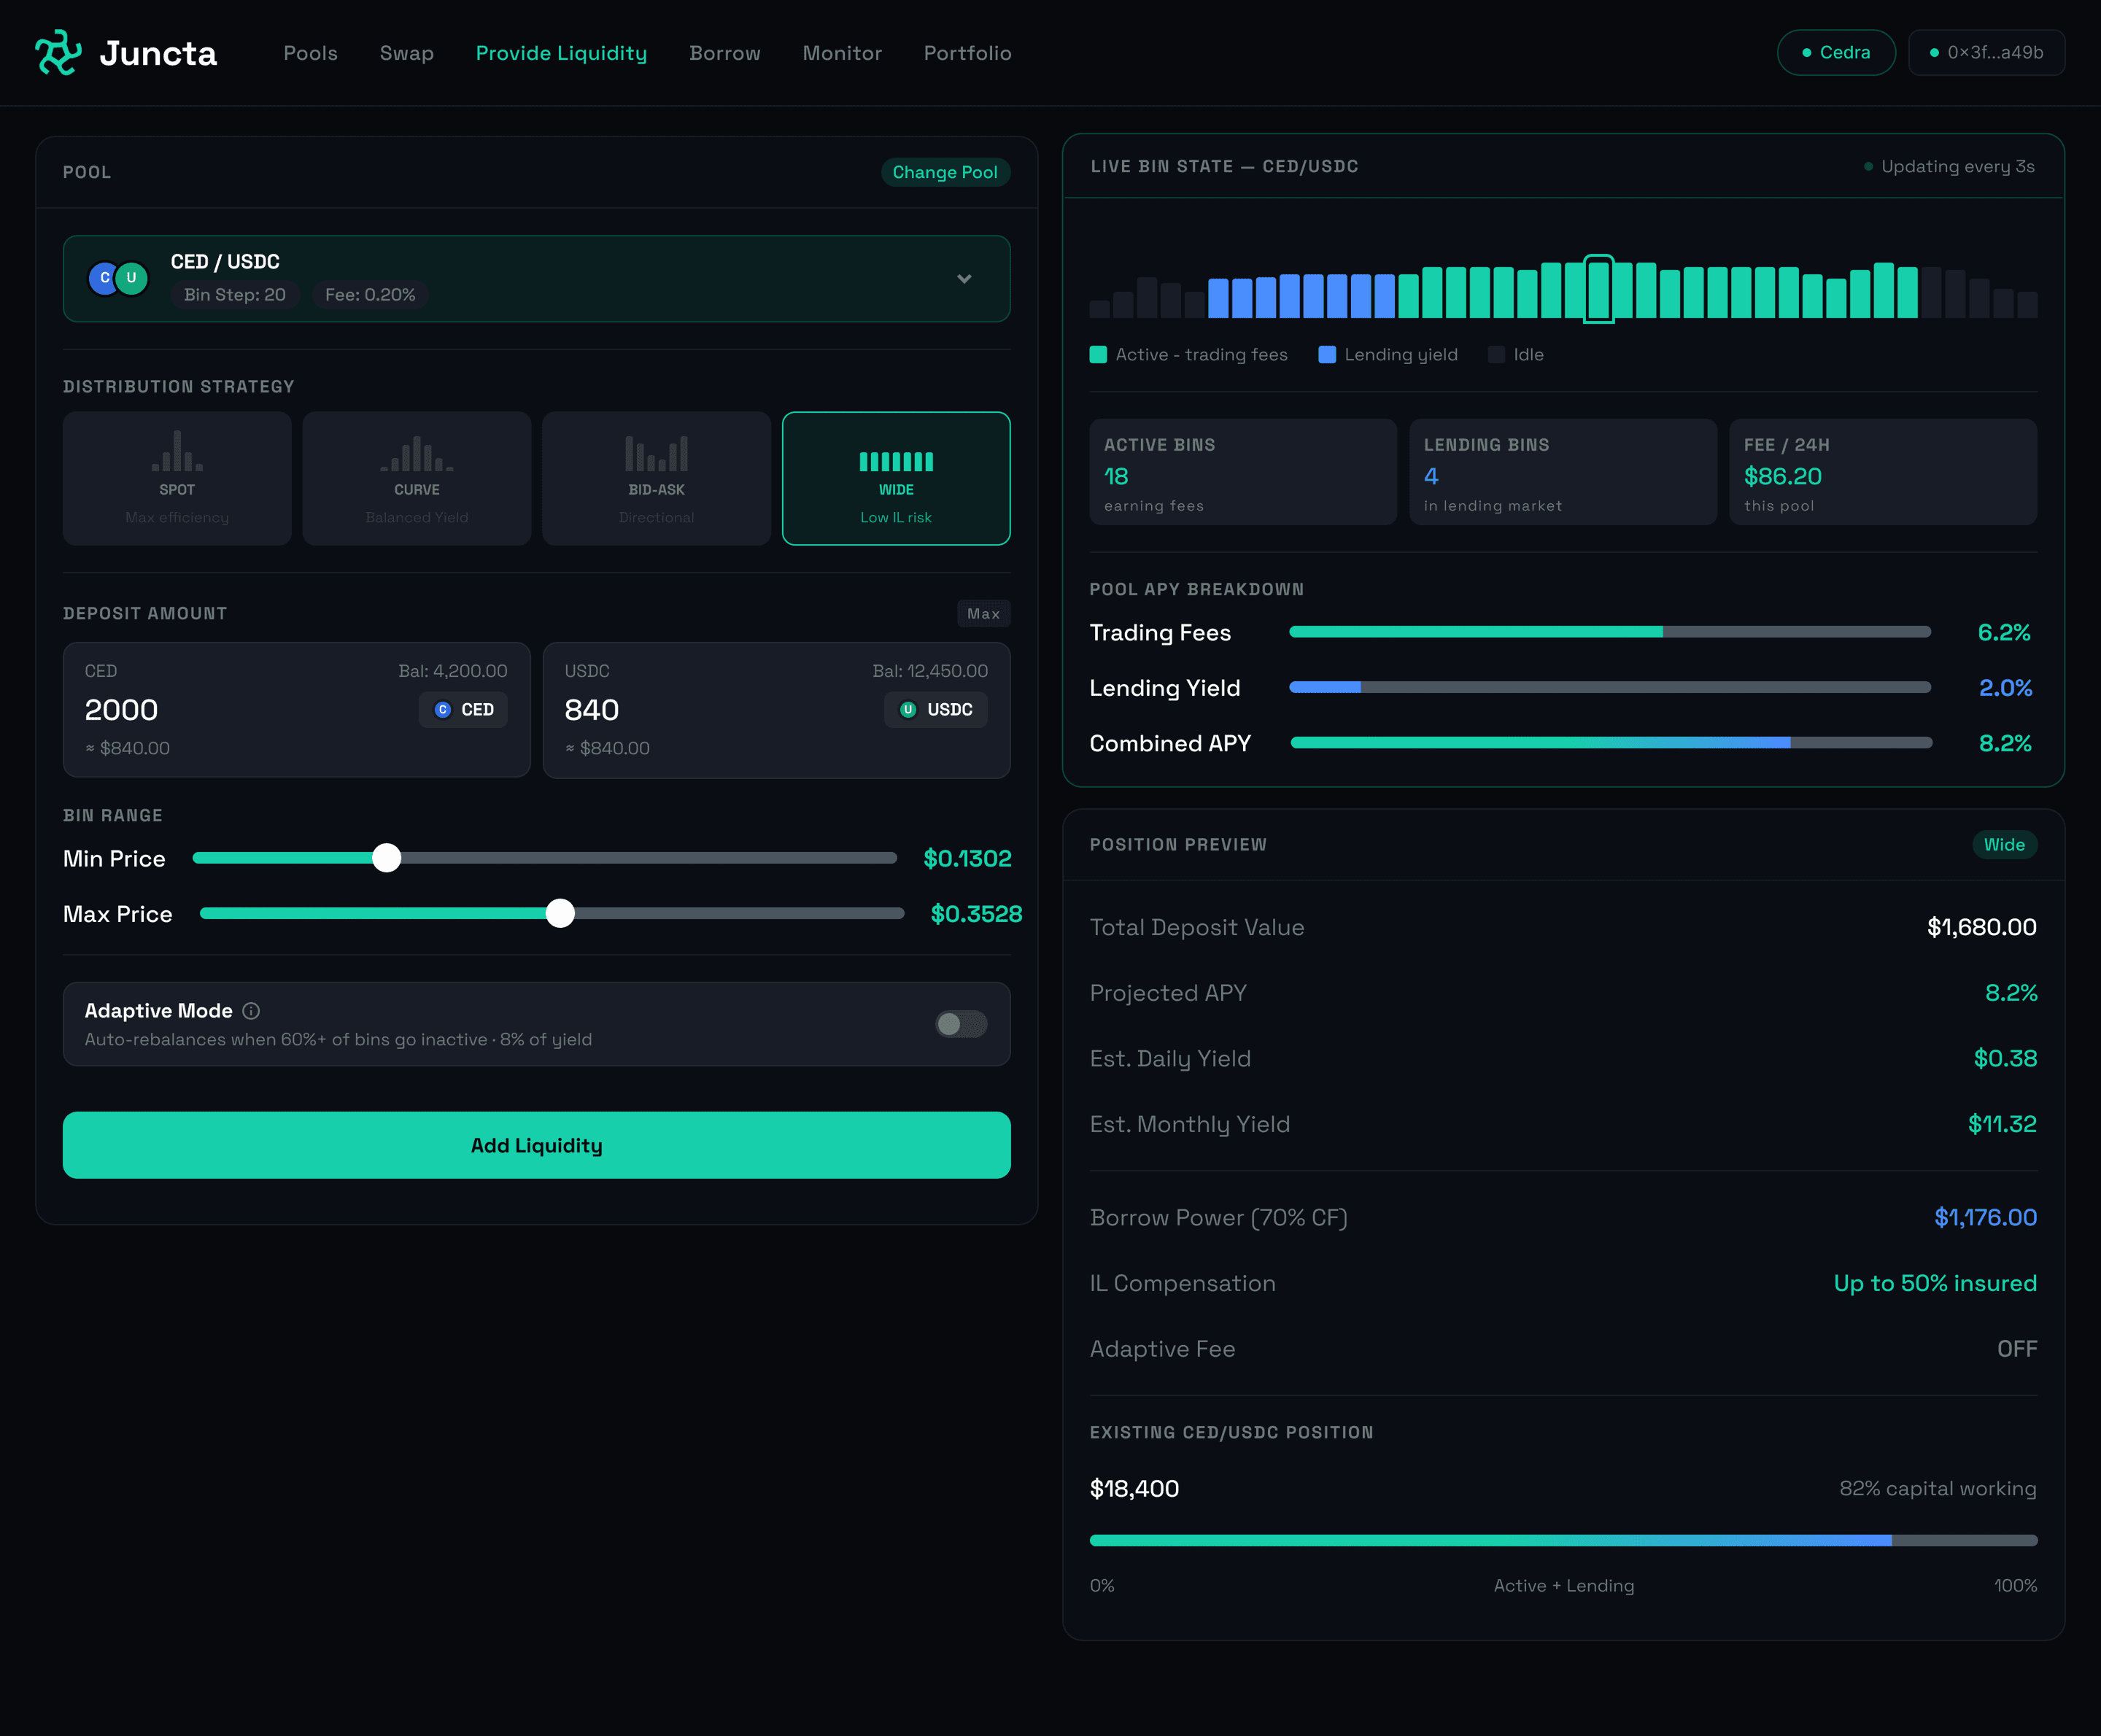Expand the CED / USDC pool chevron
Image resolution: width=2101 pixels, height=1736 pixels.
964,279
